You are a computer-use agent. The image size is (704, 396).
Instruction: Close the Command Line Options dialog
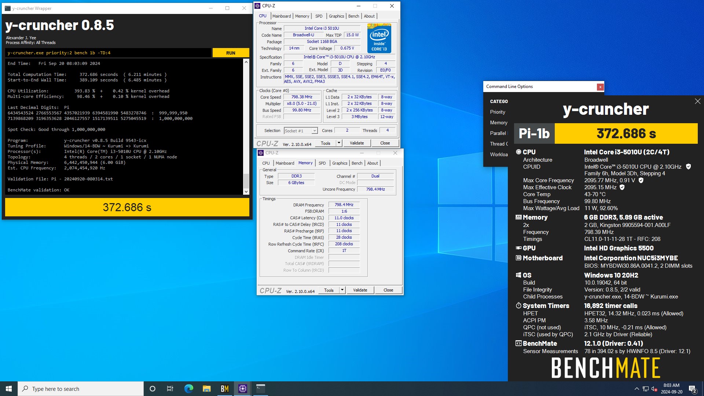click(x=600, y=87)
